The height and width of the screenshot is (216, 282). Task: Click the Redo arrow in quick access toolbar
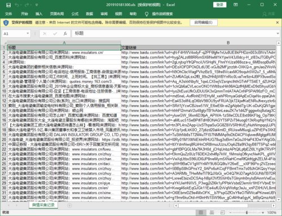click(27, 5)
